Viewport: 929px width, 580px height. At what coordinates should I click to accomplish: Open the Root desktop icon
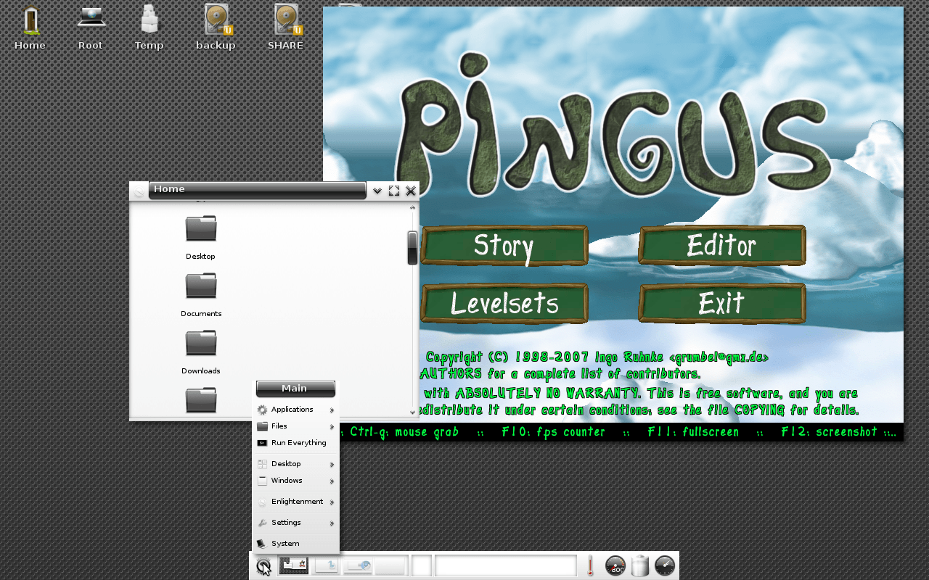pos(91,28)
